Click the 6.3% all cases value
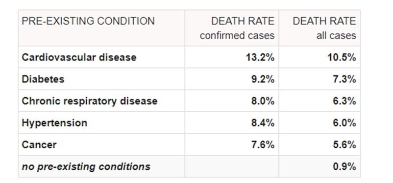This screenshot has width=393, height=183. tap(344, 101)
